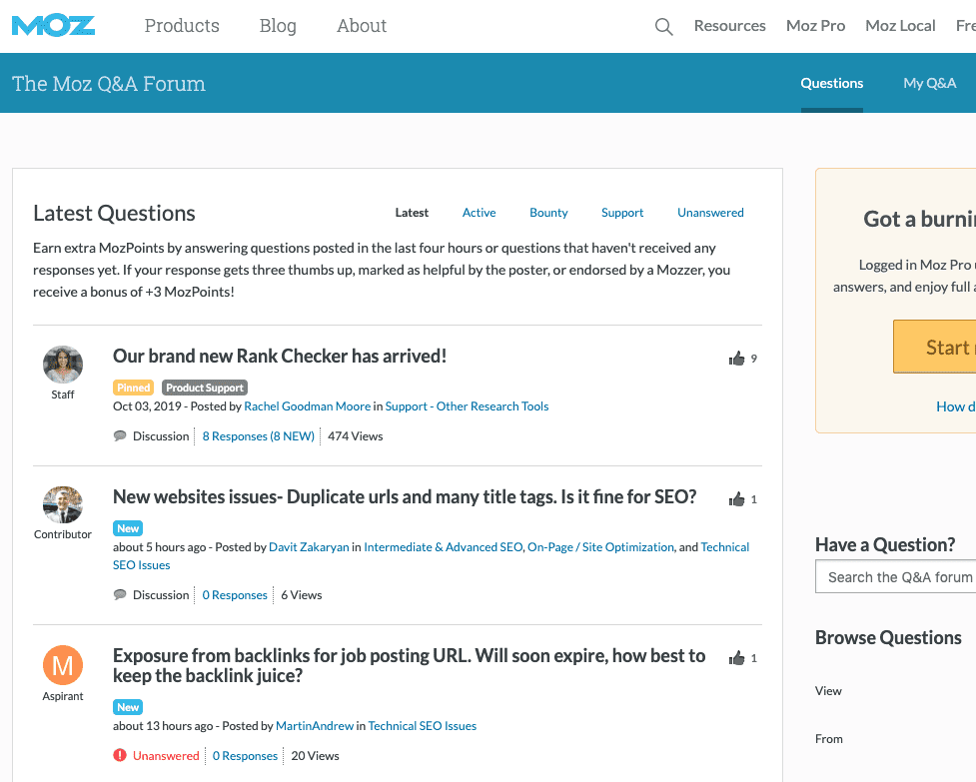Go to the Blog menu item
Screen dimensions: 976x782
pyautogui.click(x=278, y=26)
